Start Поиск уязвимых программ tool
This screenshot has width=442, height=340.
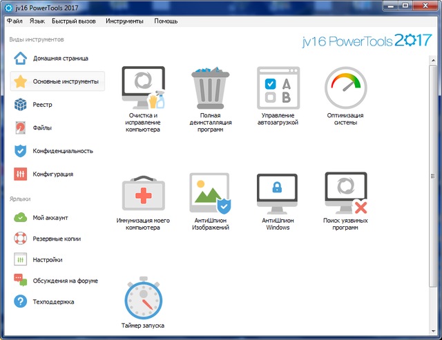click(345, 192)
